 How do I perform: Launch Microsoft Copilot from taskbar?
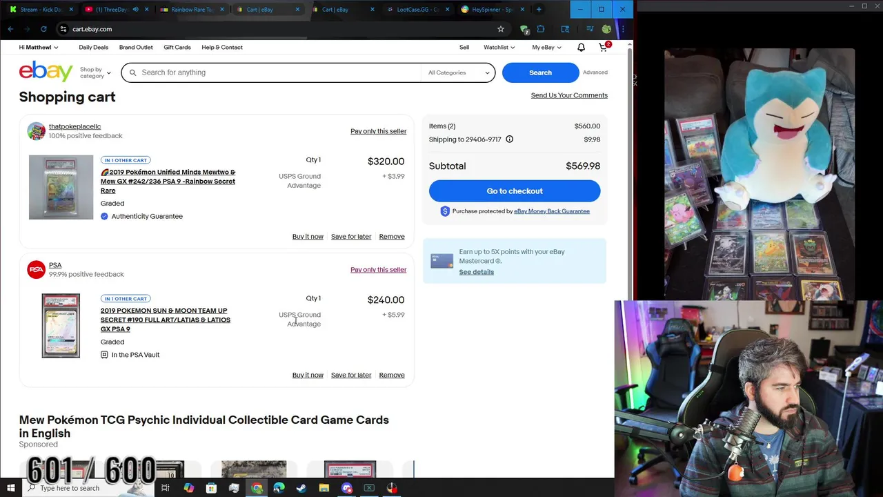pyautogui.click(x=188, y=488)
